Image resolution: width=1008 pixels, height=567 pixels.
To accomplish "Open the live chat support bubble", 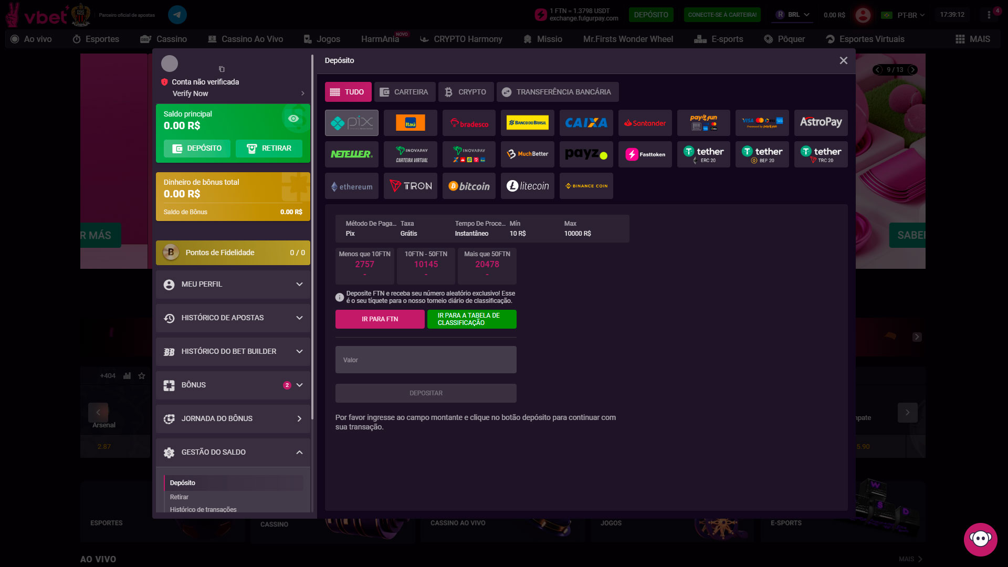I will 980,539.
